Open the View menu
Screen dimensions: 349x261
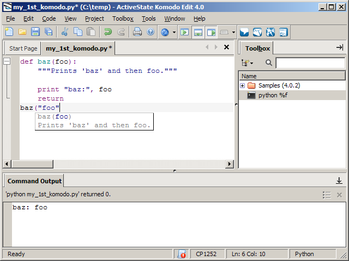click(70, 18)
